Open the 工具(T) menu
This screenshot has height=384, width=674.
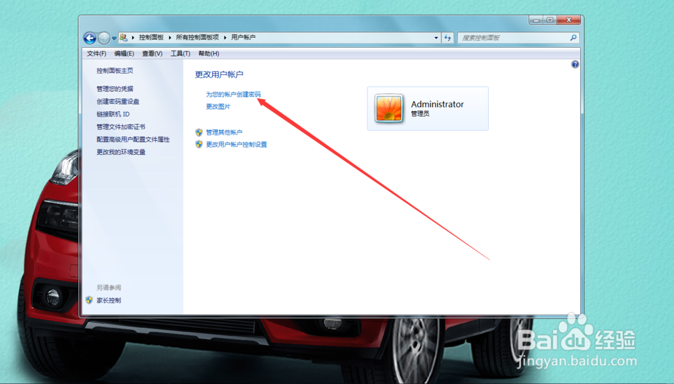point(180,54)
